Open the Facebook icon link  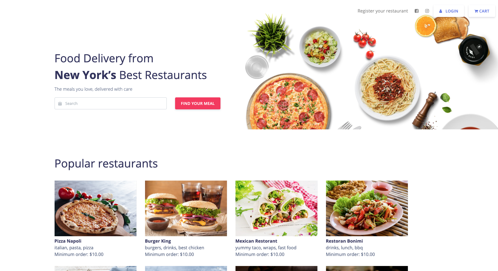pyautogui.click(x=416, y=11)
